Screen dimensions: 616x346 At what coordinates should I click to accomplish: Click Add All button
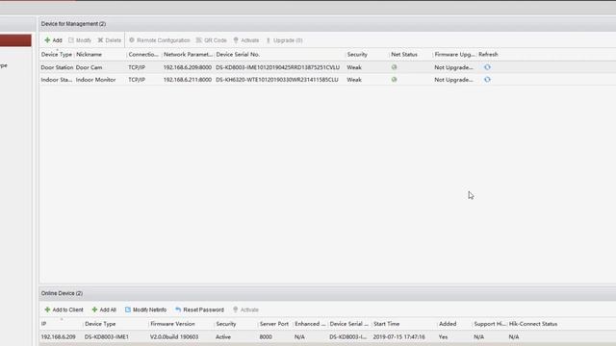[104, 309]
